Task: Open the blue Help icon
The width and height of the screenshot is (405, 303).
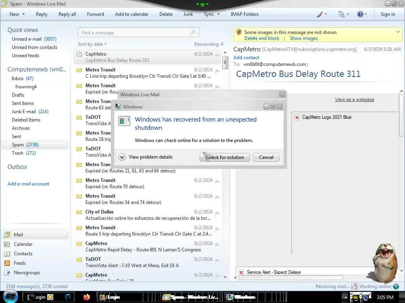Action: tap(360, 15)
